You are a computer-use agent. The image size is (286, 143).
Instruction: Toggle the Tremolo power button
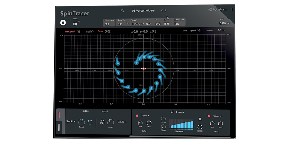point(172,112)
